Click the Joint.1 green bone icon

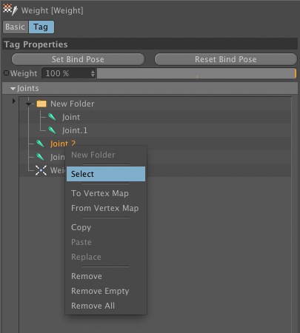pos(52,130)
